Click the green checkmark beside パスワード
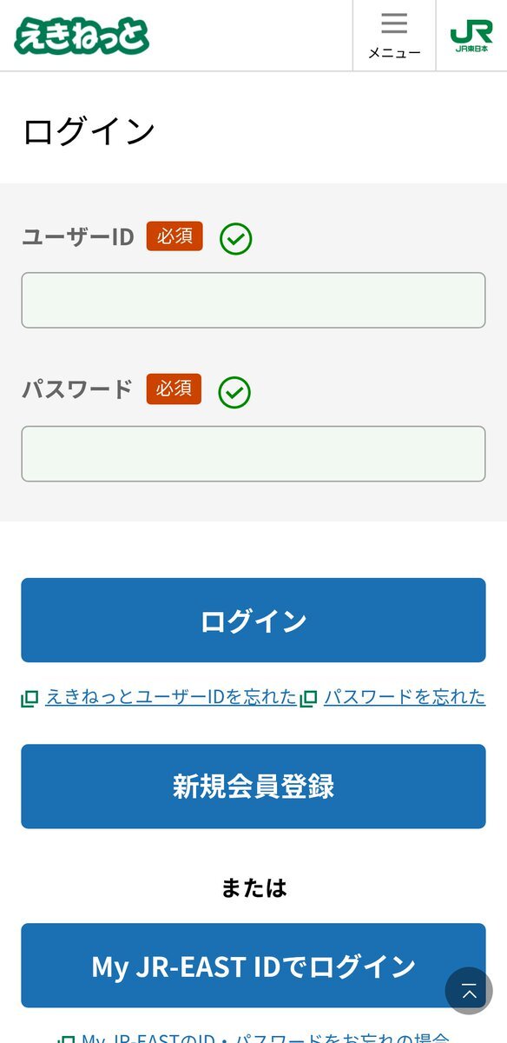The height and width of the screenshot is (1043, 507). point(234,392)
